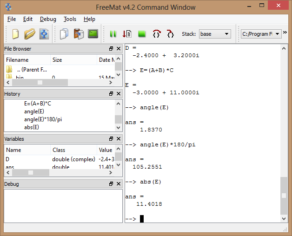Click the command prompt input line
This screenshot has height=236, width=292.
tap(203, 219)
